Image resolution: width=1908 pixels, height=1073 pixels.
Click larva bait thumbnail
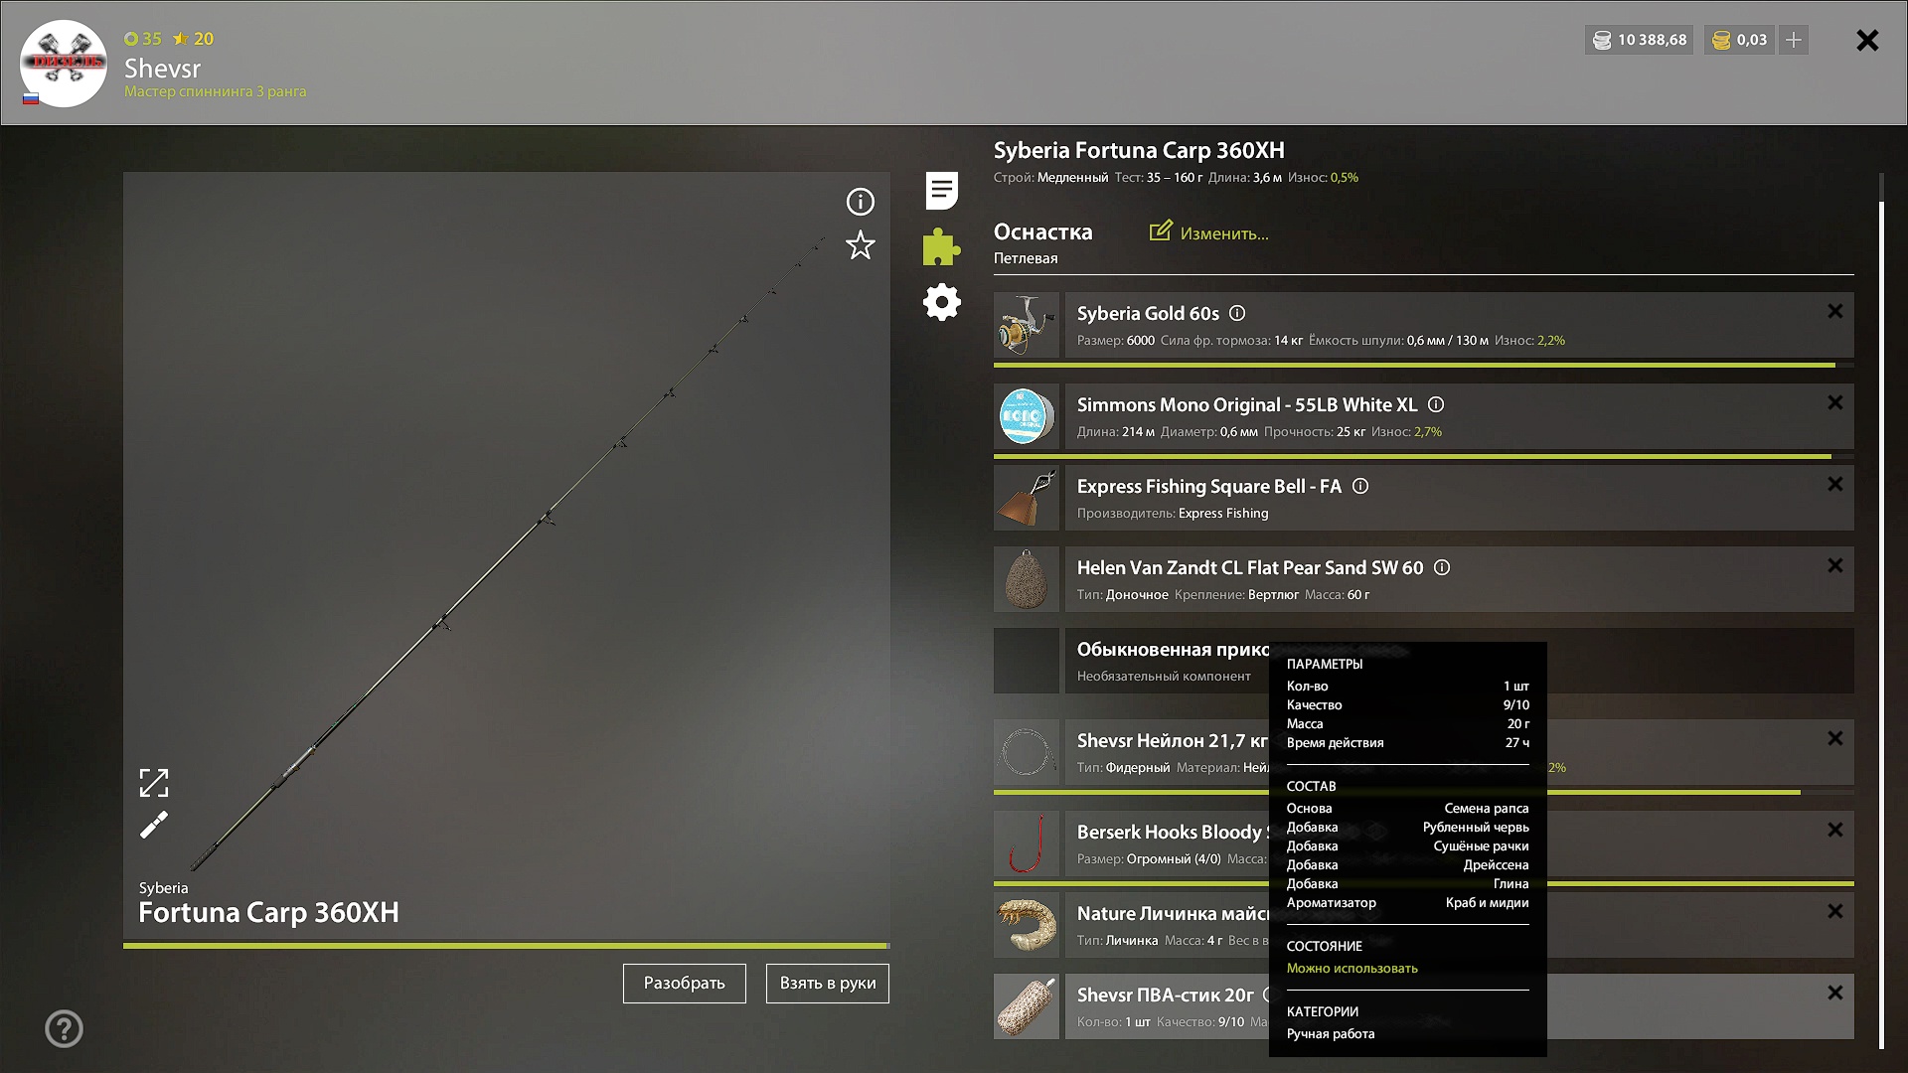coord(1027,925)
